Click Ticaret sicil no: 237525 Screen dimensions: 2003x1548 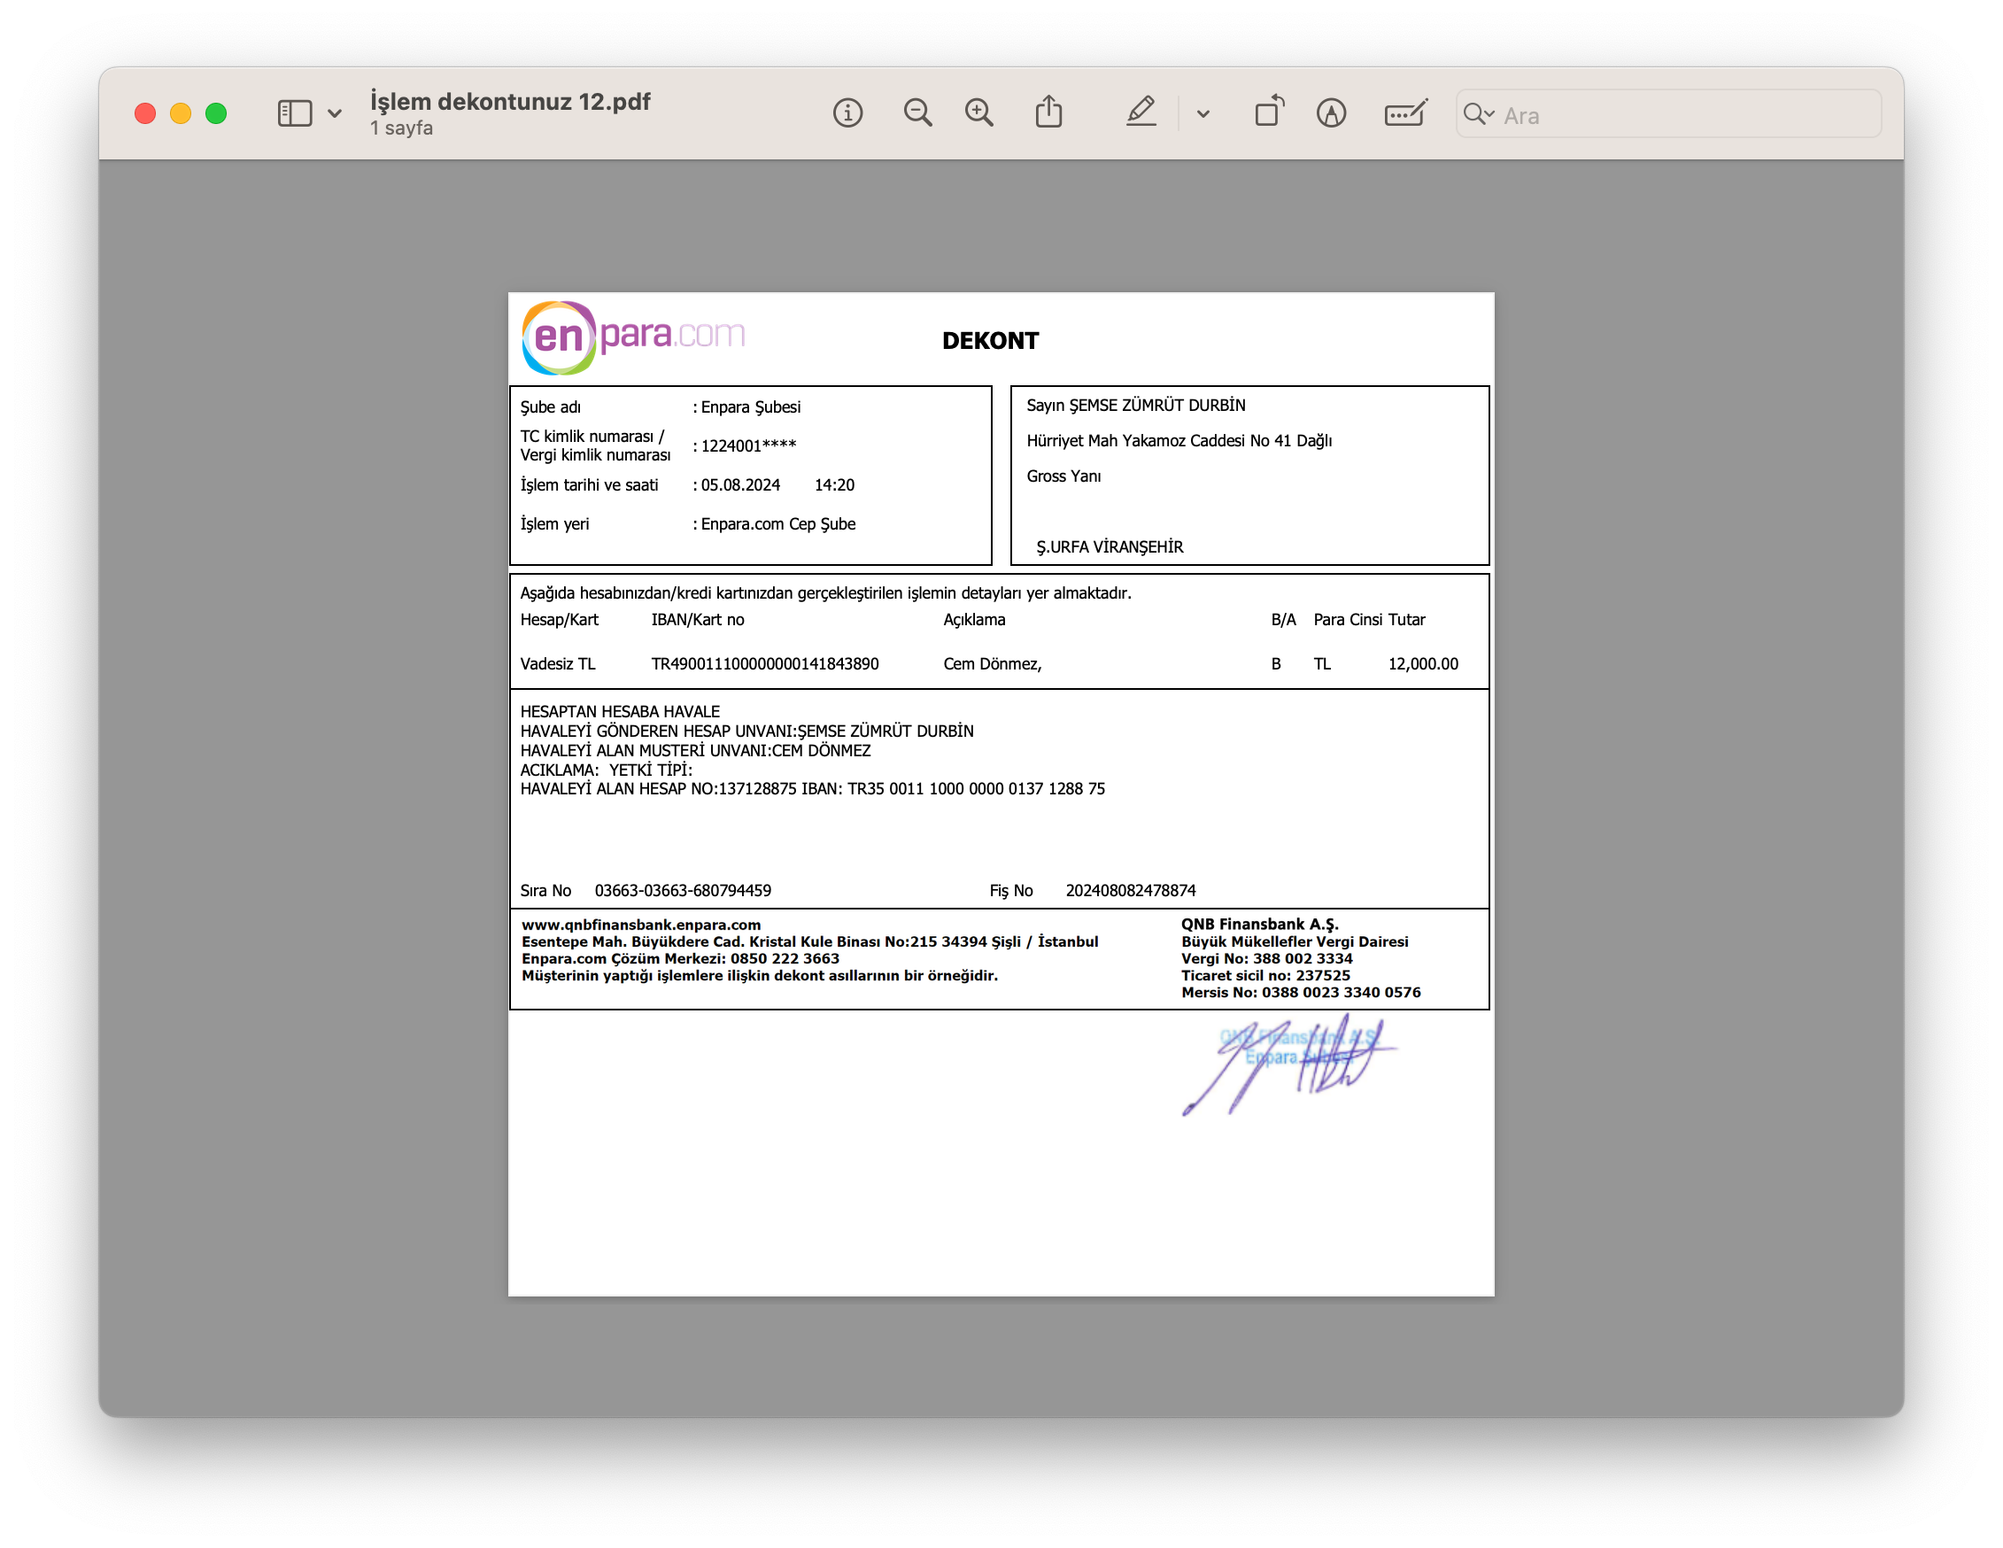click(1264, 976)
